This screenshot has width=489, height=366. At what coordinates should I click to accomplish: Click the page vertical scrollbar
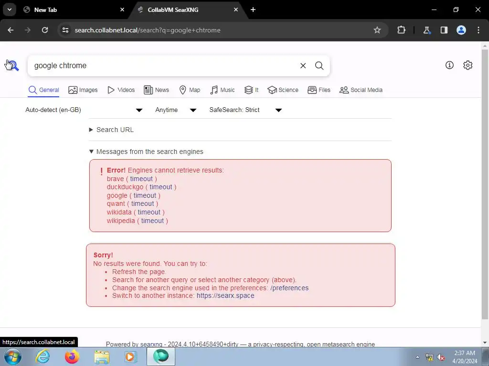click(x=485, y=183)
